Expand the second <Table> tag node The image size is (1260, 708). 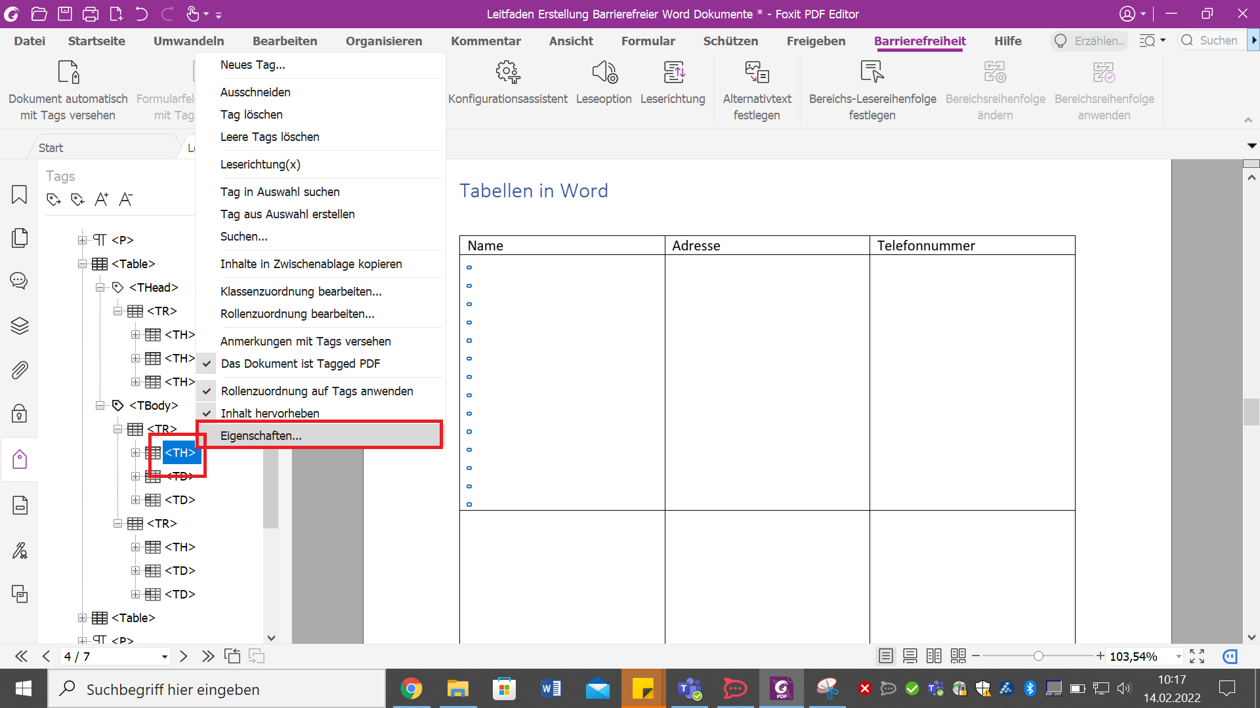[82, 618]
